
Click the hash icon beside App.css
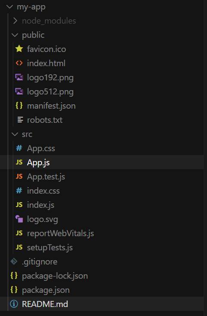19,148
